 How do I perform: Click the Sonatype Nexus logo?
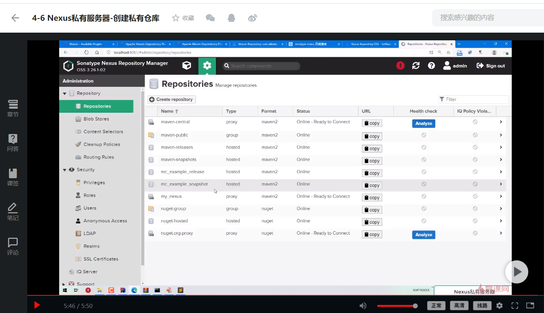pyautogui.click(x=68, y=66)
